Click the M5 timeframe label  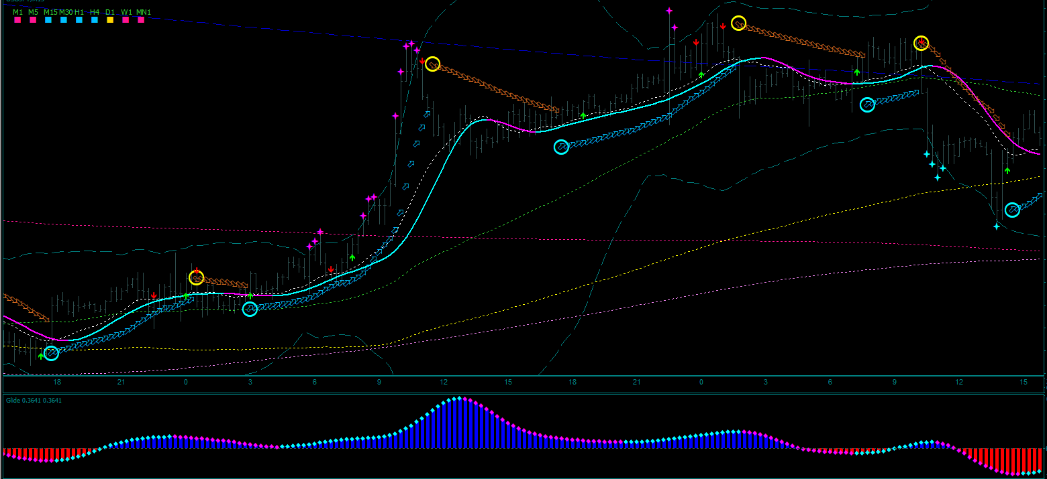[33, 12]
